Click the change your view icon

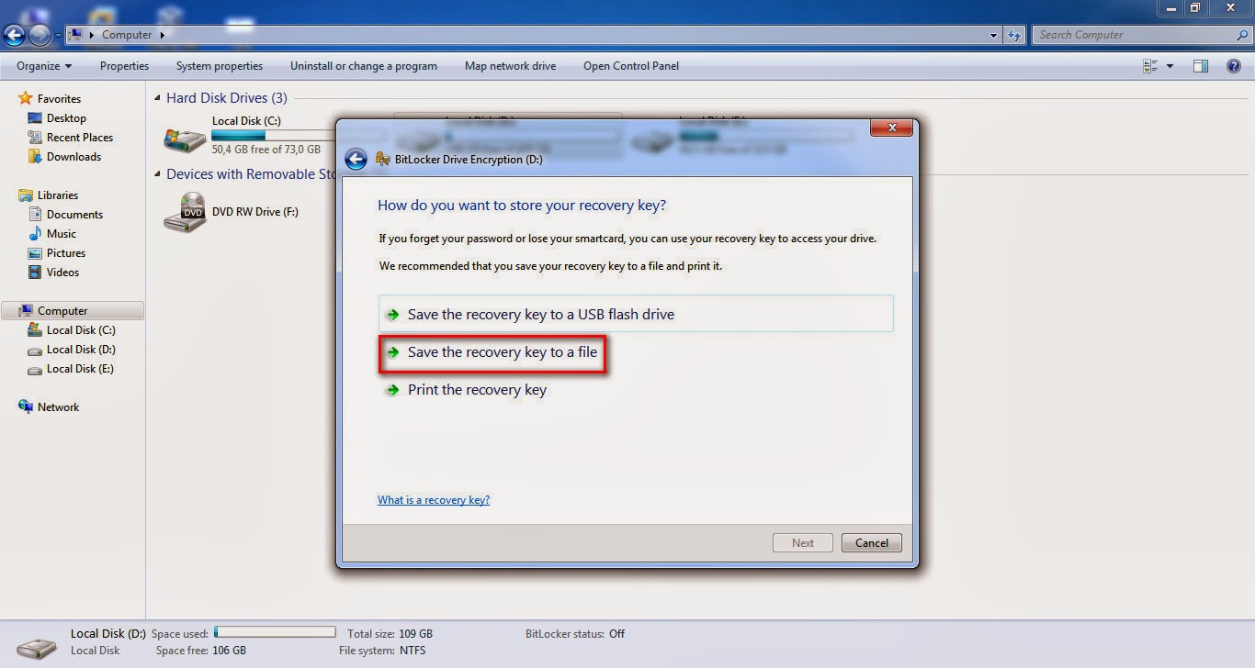pos(1150,66)
